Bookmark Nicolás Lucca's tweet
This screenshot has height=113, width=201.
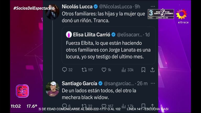click(143, 70)
